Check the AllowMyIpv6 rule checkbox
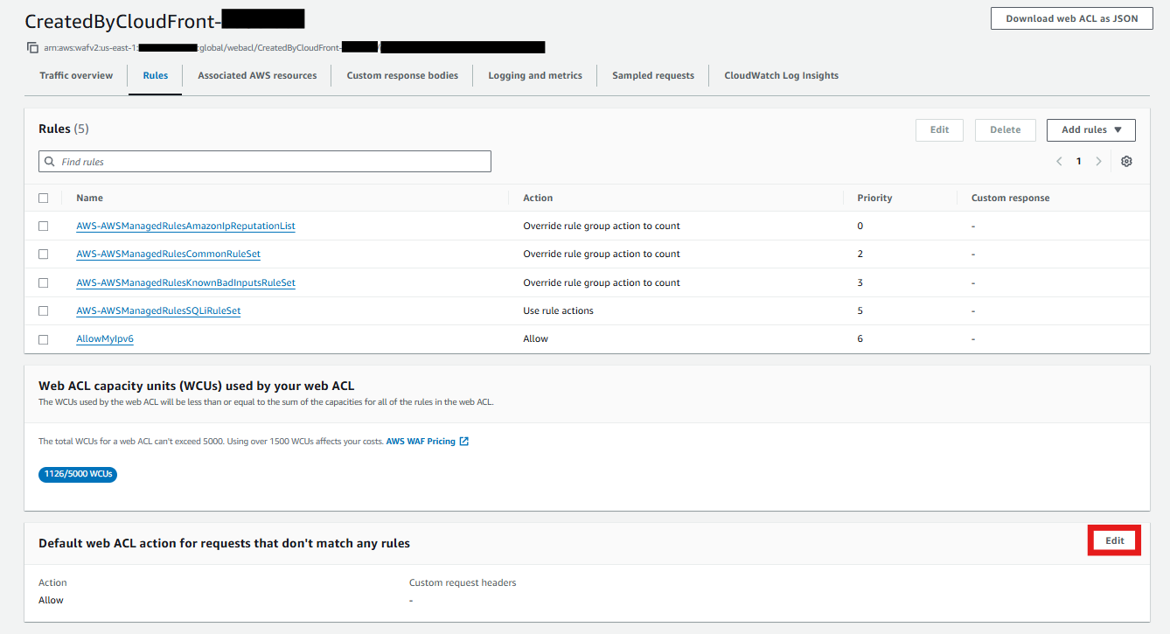Viewport: 1170px width, 634px height. pos(44,338)
